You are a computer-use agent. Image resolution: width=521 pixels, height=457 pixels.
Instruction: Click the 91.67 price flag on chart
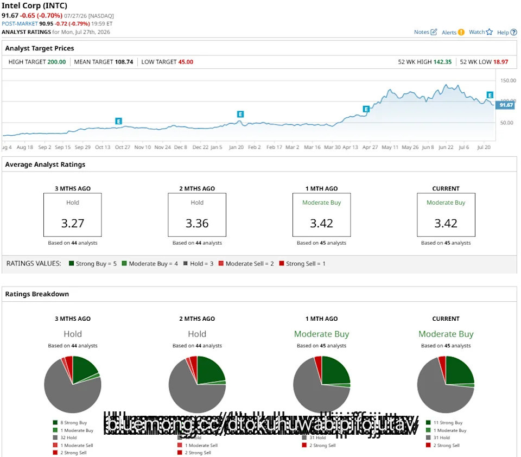tap(505, 105)
